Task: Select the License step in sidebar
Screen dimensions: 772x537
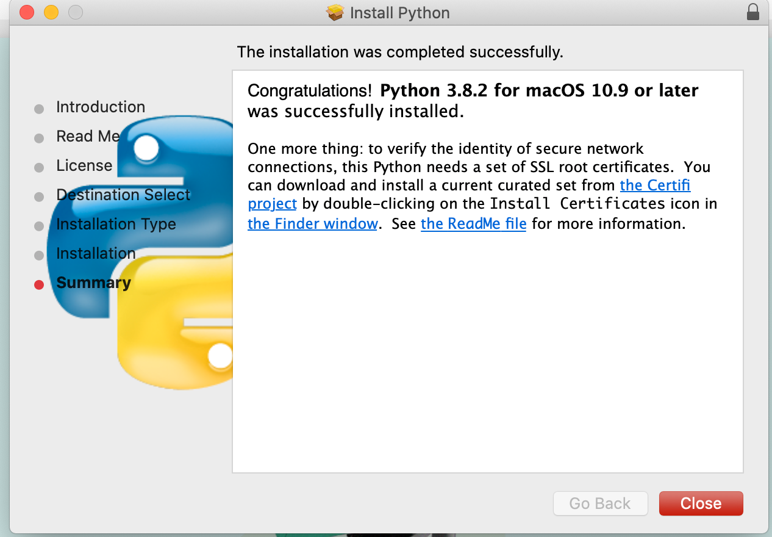Action: pos(84,165)
